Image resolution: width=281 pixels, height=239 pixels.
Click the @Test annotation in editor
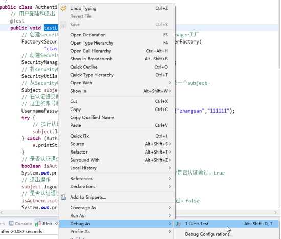pos(17,21)
